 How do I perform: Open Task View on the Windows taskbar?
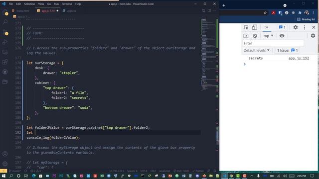pyautogui.click(x=26, y=176)
